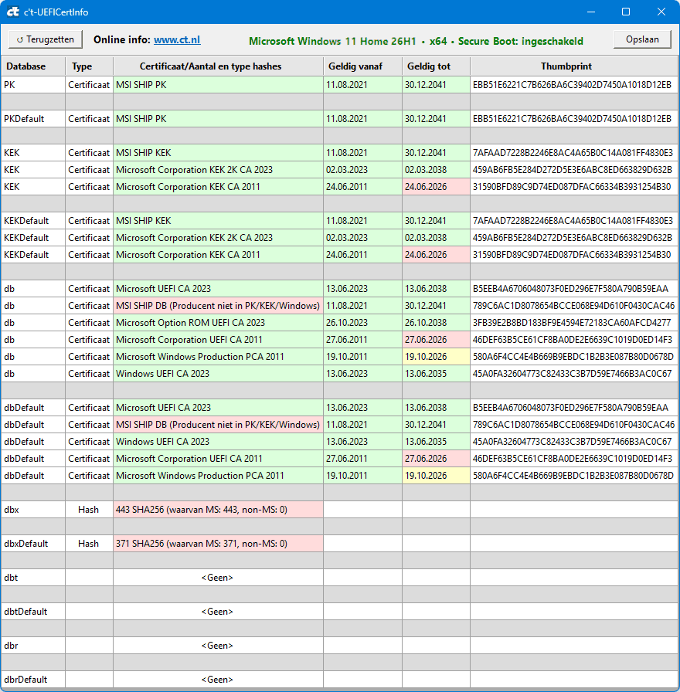This screenshot has width=680, height=692.
Task: Click the dbx database cell
Action: point(33,510)
